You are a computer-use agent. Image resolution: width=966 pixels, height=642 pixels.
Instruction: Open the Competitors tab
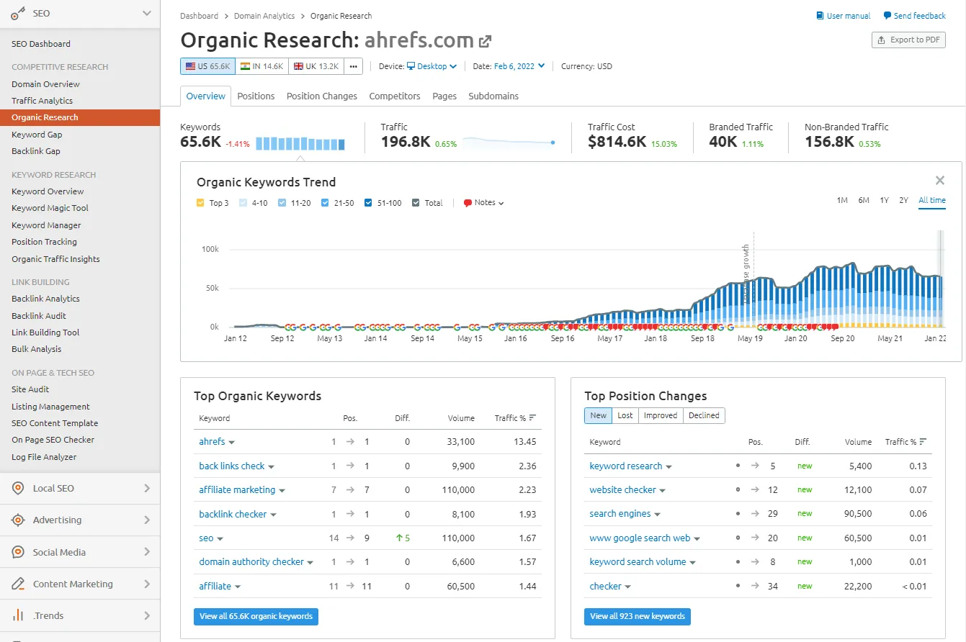(x=394, y=96)
